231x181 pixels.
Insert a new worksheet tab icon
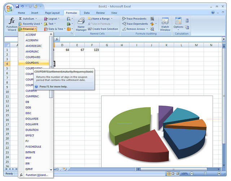click(65, 169)
